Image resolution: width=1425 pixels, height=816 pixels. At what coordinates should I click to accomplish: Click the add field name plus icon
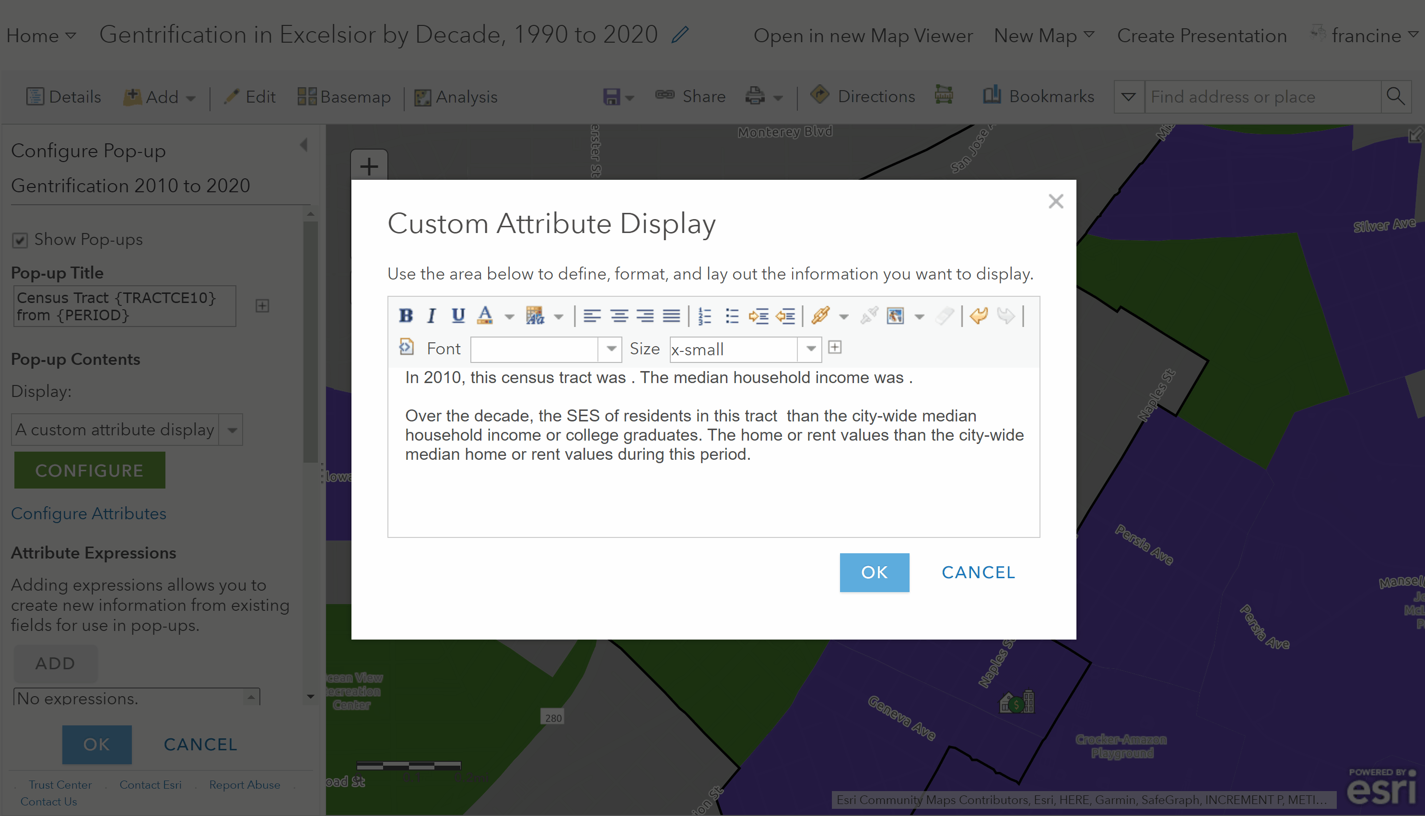(x=835, y=348)
